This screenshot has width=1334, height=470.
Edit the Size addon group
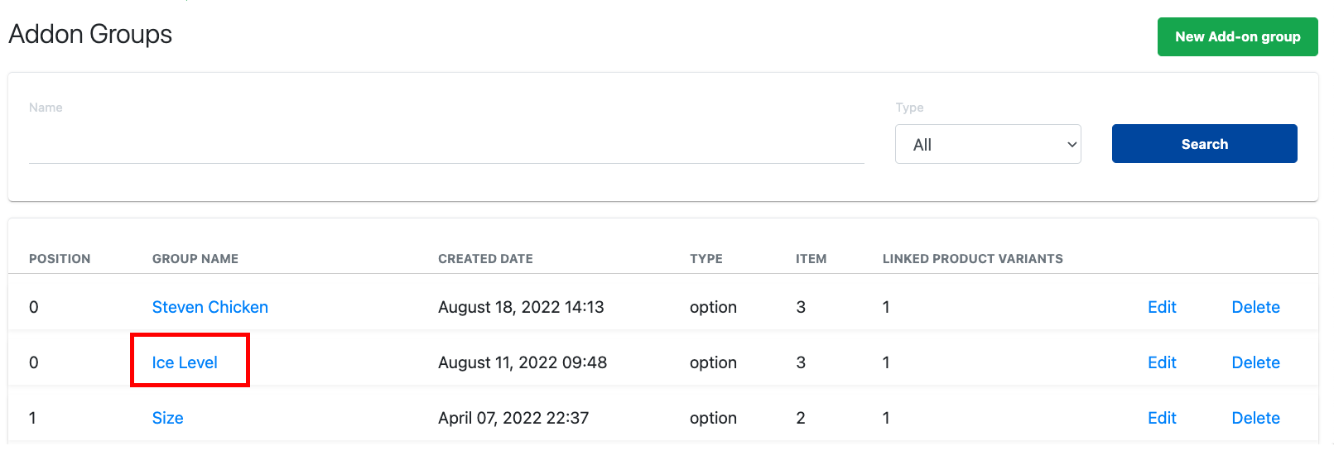click(x=1162, y=418)
